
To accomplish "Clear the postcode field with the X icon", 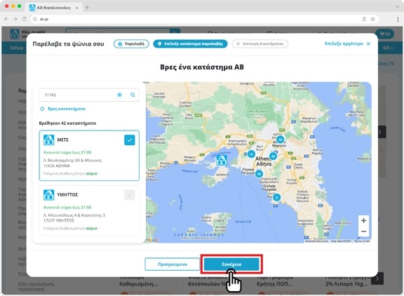I will point(119,95).
